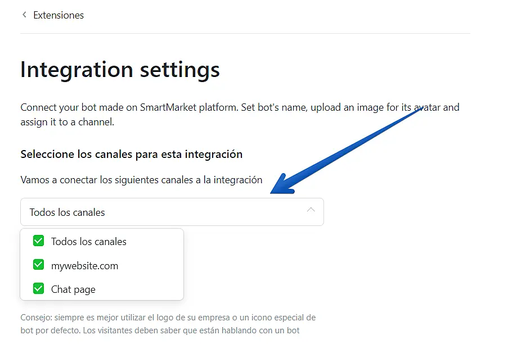Uncheck the Todos los canales checkbox

(38, 241)
